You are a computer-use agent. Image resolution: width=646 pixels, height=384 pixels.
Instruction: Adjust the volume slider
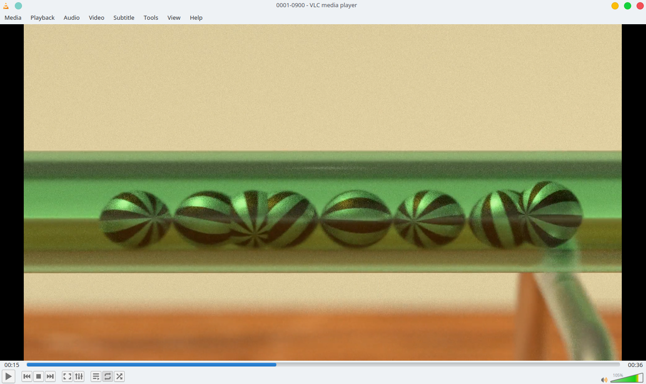point(627,378)
